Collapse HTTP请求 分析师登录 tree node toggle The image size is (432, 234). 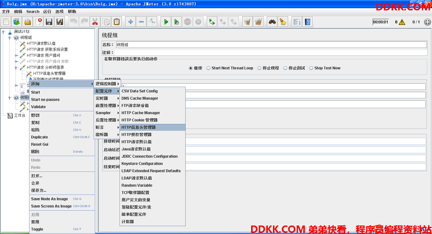click(x=16, y=67)
